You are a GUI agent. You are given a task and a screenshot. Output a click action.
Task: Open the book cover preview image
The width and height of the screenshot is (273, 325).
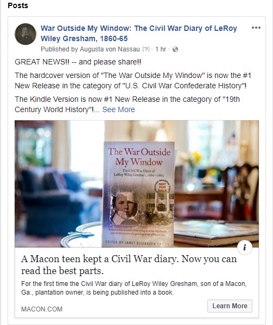tap(137, 184)
